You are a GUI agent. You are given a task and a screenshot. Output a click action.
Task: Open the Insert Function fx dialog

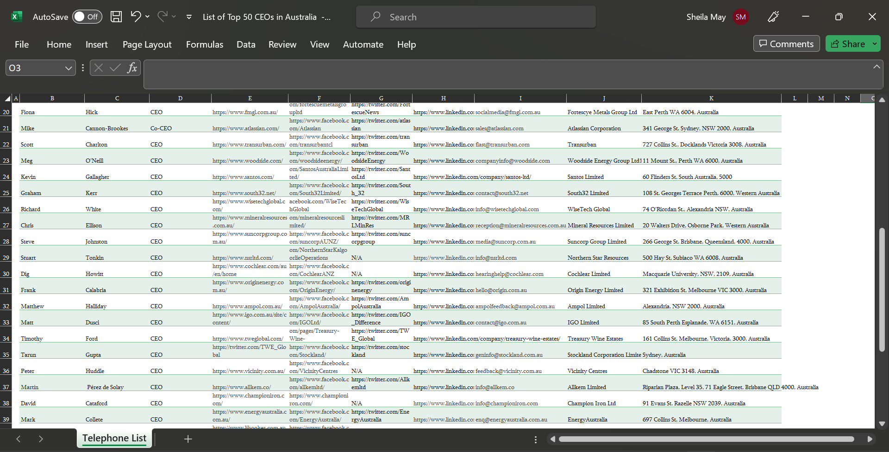pyautogui.click(x=132, y=68)
